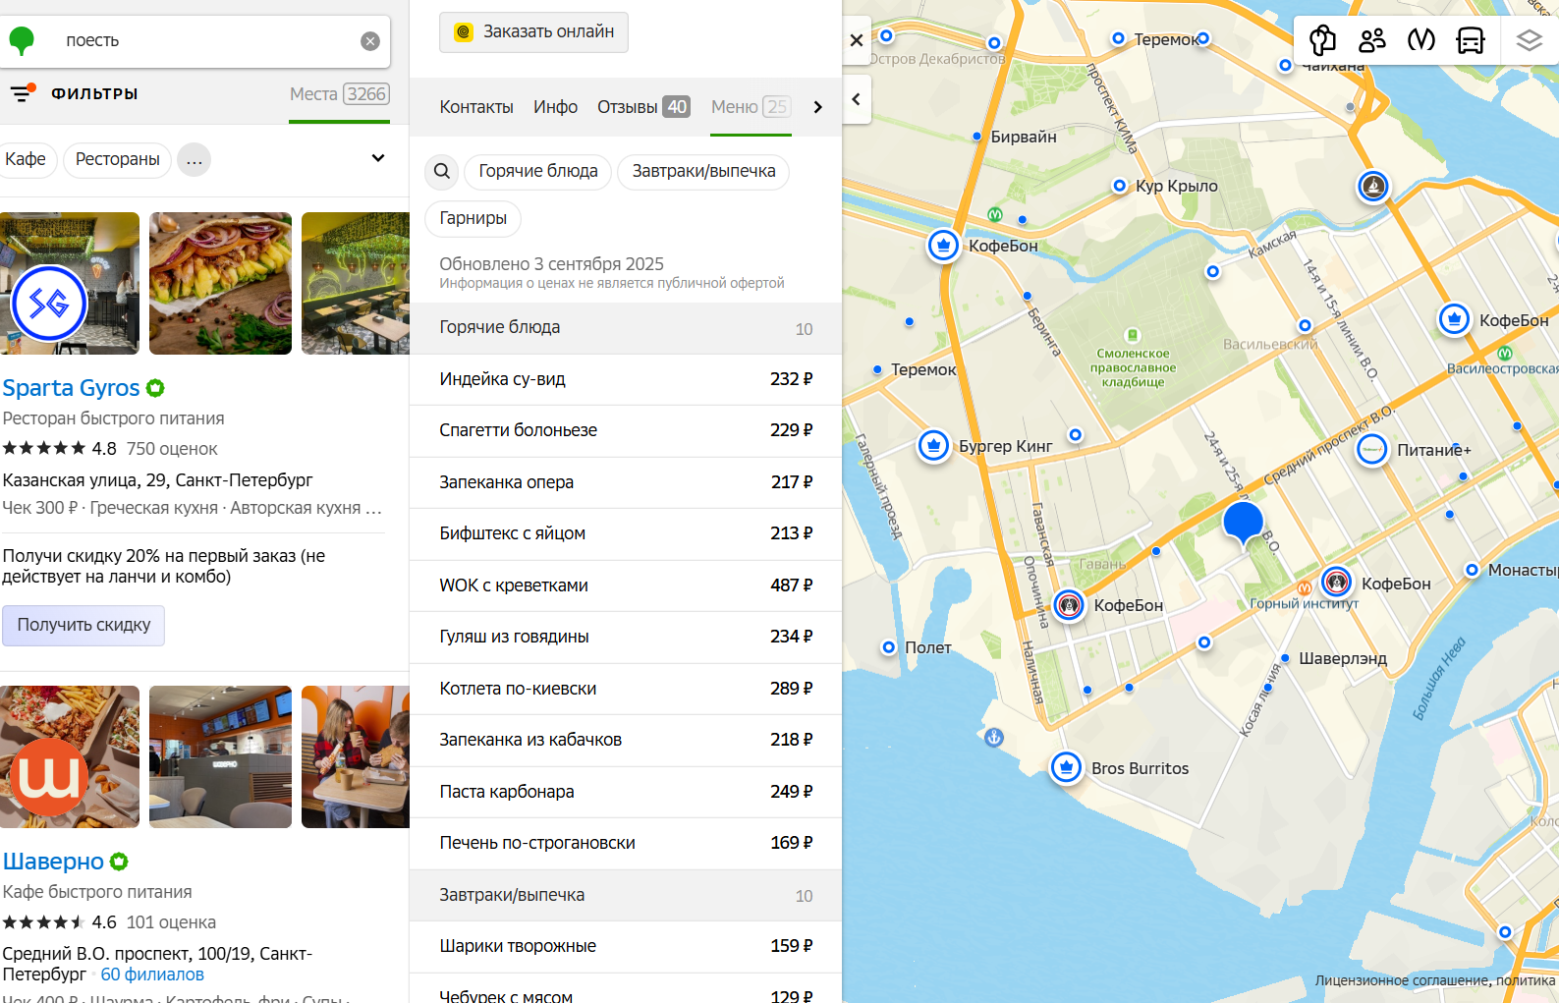Open 60 филиалов link
The width and height of the screenshot is (1559, 1003).
click(152, 975)
